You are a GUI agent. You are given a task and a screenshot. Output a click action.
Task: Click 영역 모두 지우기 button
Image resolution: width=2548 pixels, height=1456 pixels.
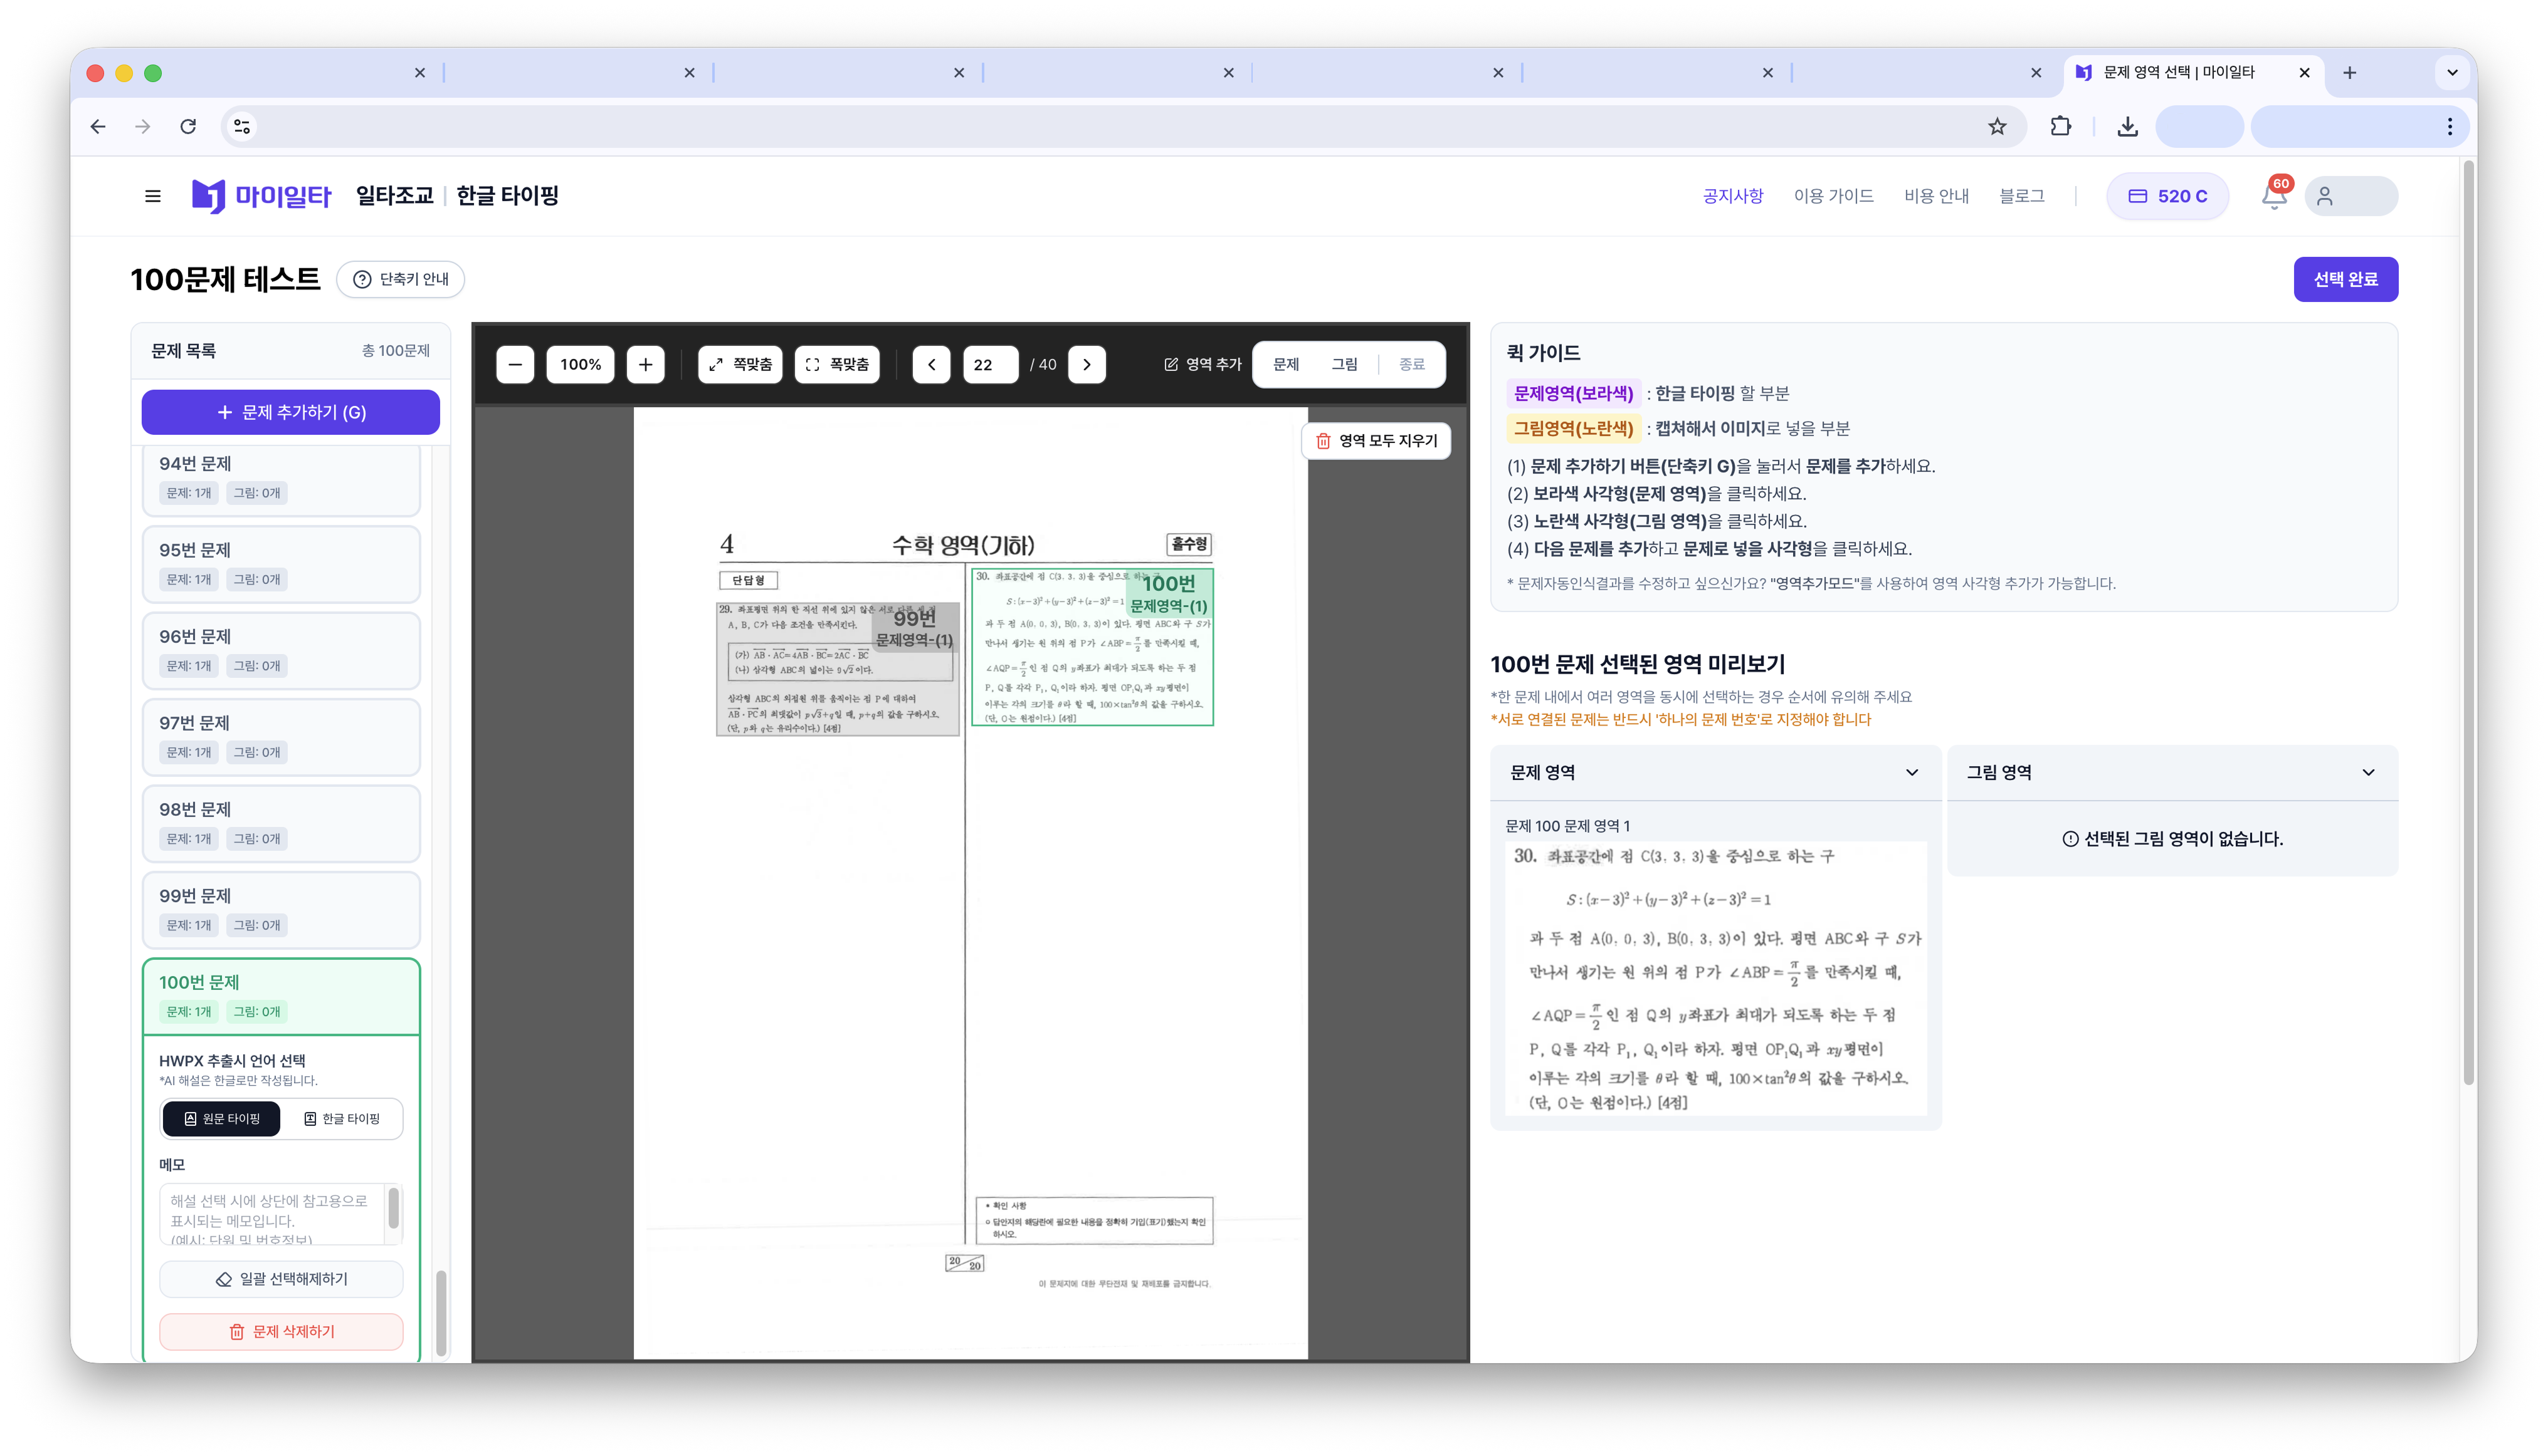[1376, 441]
